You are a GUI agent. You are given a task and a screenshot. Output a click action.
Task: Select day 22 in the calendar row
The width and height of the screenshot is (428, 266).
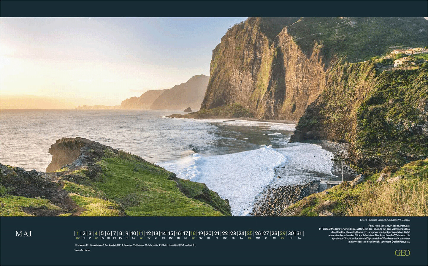(x=225, y=234)
